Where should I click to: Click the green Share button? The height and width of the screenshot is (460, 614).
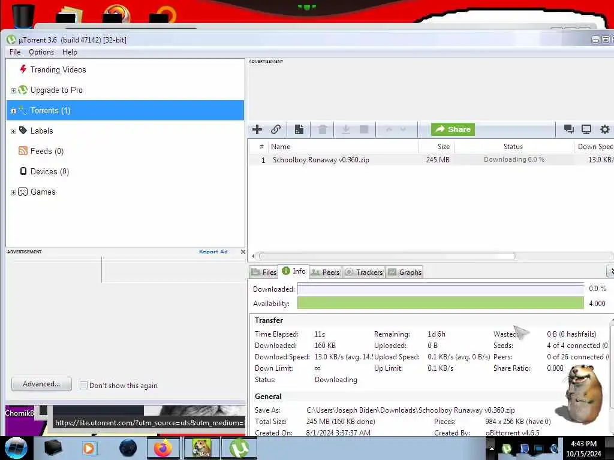point(453,129)
